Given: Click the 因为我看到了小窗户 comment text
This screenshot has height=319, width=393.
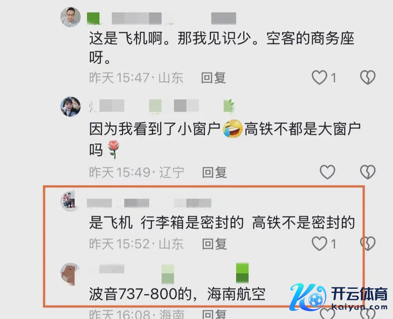Looking at the screenshot, I should (x=225, y=139).
